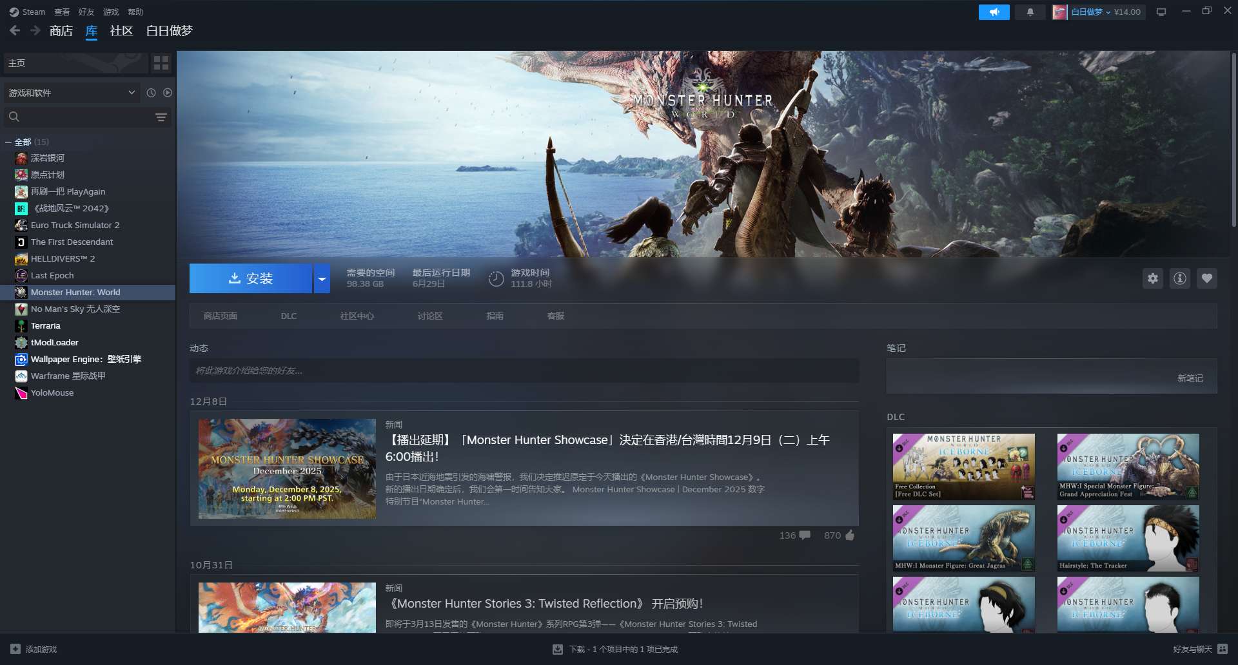This screenshot has height=665, width=1238.
Task: Collapse the 全部 games list
Action: point(8,142)
